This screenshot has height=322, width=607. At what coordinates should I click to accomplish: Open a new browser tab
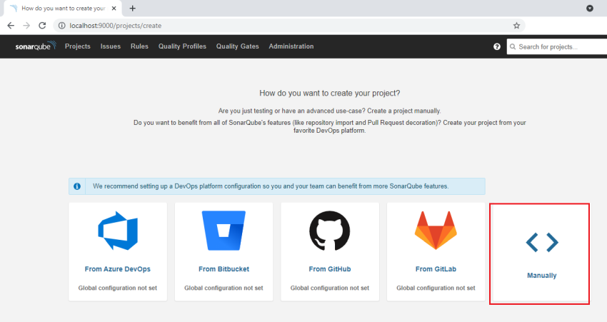pyautogui.click(x=133, y=9)
